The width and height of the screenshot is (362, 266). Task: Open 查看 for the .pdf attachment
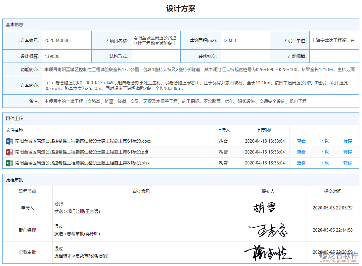tap(301, 152)
